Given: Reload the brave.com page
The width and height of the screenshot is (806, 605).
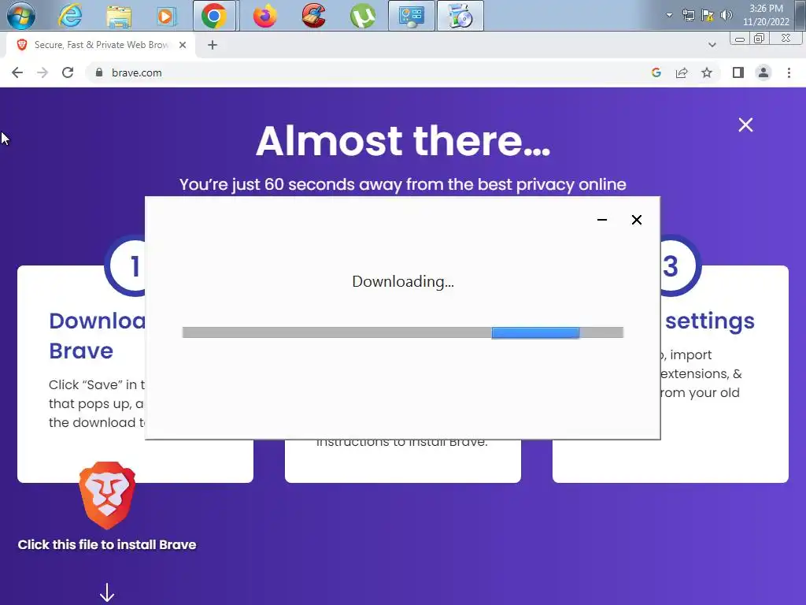Looking at the screenshot, I should (68, 72).
